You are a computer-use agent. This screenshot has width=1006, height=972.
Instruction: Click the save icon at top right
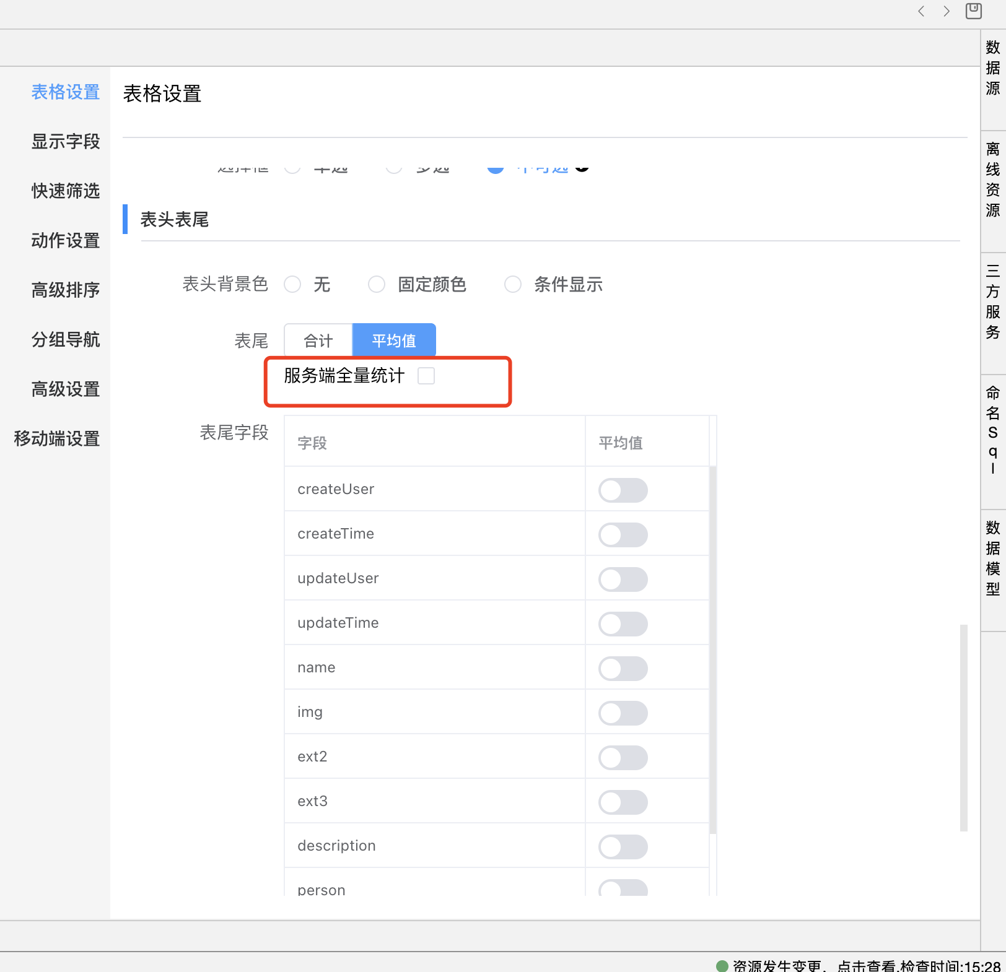click(973, 11)
